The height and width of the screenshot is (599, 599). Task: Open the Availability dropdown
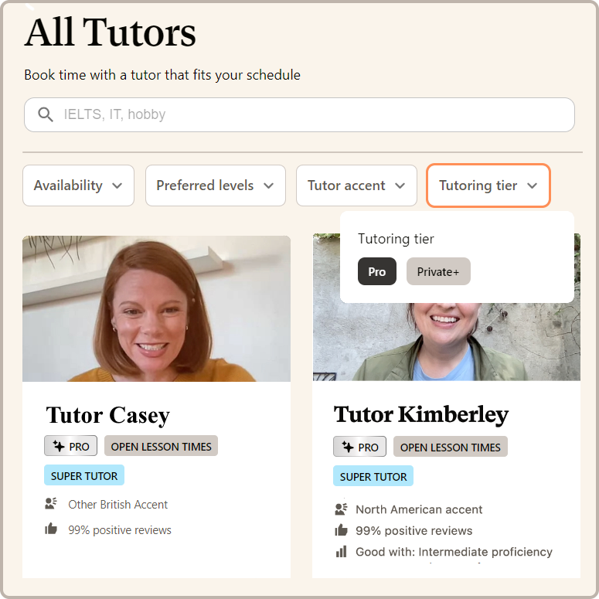tap(78, 185)
